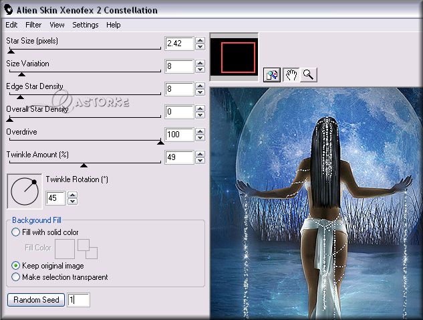Click the Overdrive slider handle
The image size is (423, 320).
click(x=160, y=142)
